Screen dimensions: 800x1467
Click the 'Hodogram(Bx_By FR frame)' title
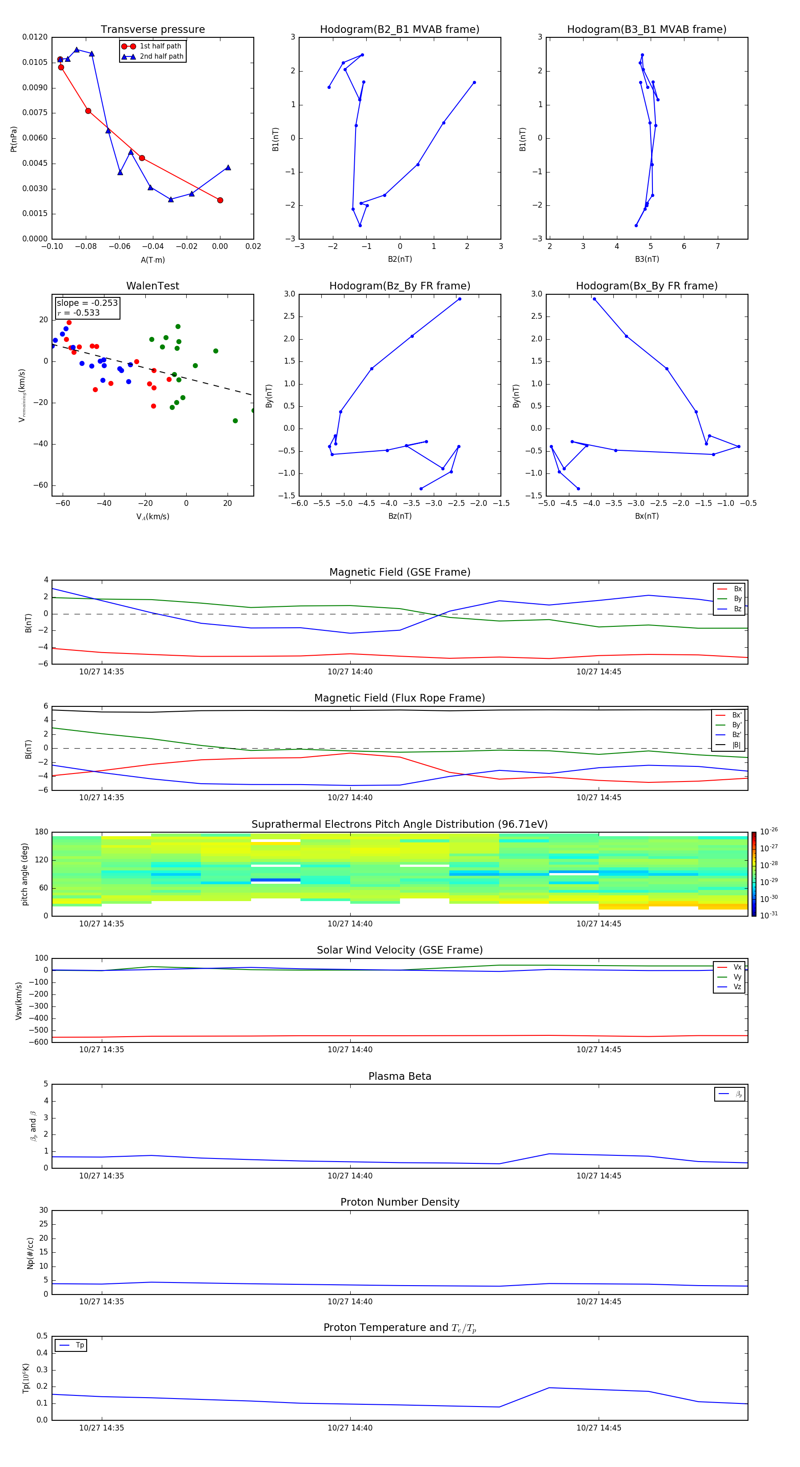click(647, 286)
